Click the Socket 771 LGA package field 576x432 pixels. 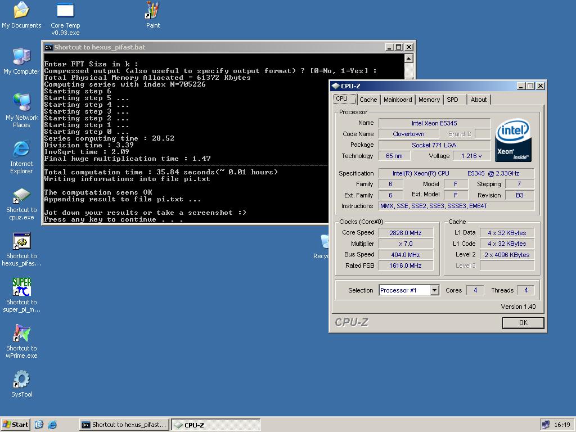pyautogui.click(x=434, y=145)
